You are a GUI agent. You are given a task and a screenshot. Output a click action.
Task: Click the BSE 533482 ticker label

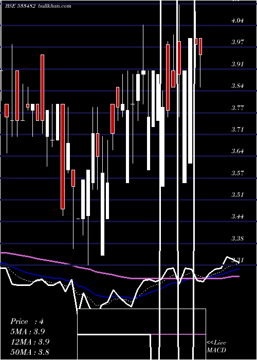pos(20,6)
